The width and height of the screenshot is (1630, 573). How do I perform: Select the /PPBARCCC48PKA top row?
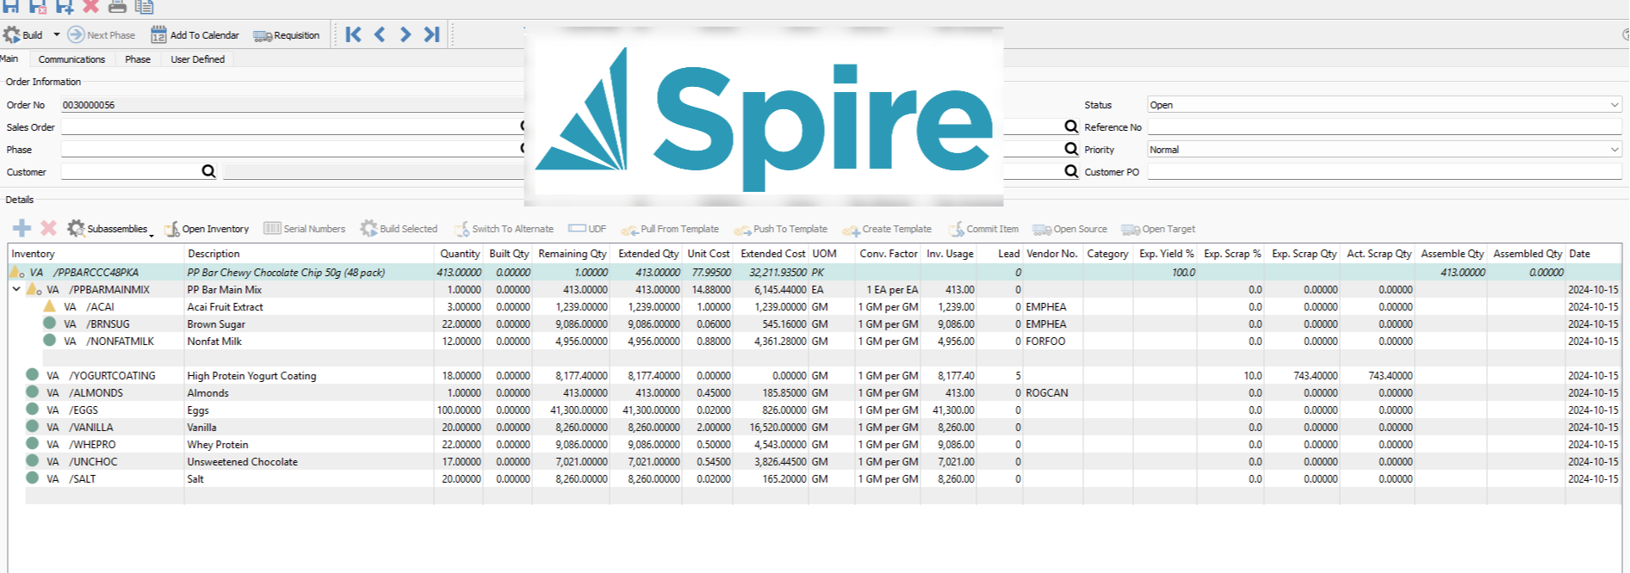pos(815,272)
